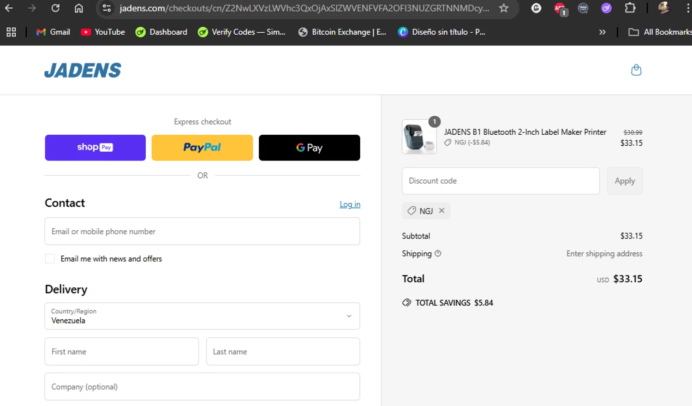Click the JADENS B1 product name text
692x406 pixels.
[525, 132]
